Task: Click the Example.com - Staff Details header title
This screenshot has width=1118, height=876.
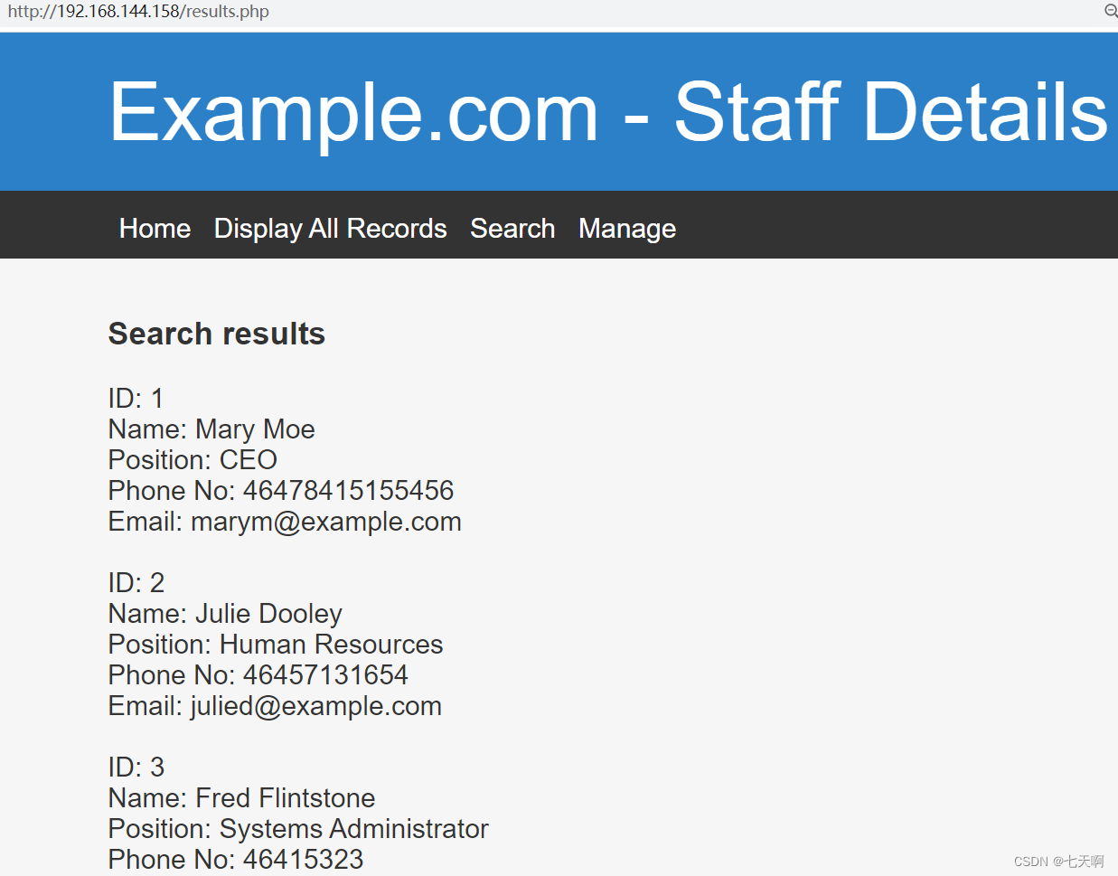Action: 608,112
